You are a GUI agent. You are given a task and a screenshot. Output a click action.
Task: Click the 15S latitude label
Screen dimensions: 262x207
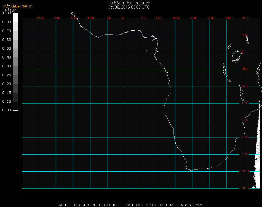click(x=245, y=103)
